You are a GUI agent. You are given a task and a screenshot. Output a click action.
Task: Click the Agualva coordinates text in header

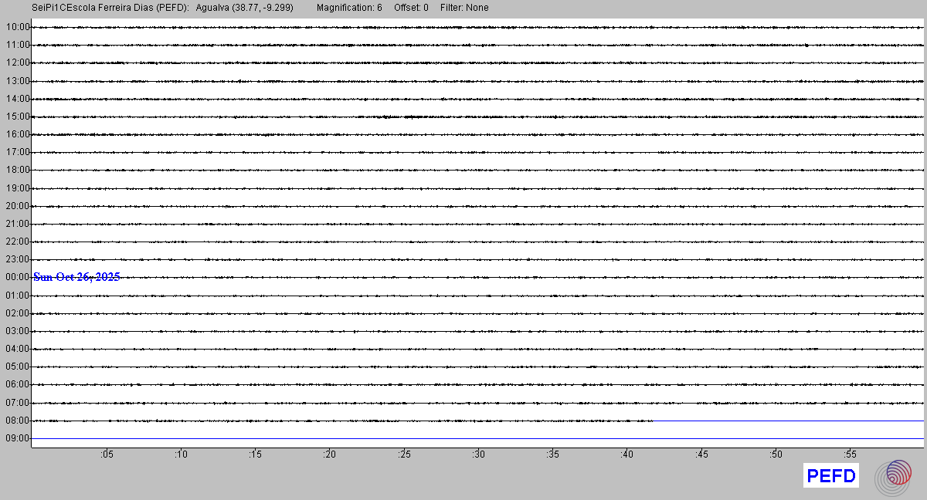point(245,8)
